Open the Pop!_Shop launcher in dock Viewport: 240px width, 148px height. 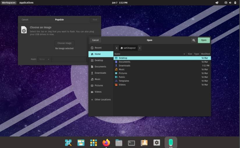[144, 143]
